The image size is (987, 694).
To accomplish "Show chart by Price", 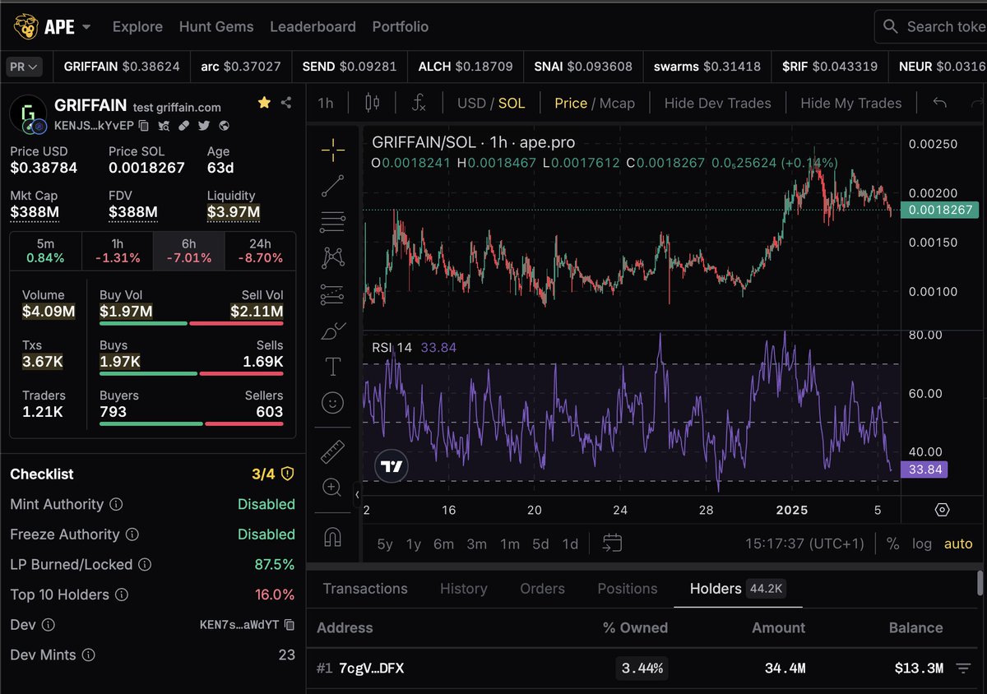I will click(x=571, y=103).
